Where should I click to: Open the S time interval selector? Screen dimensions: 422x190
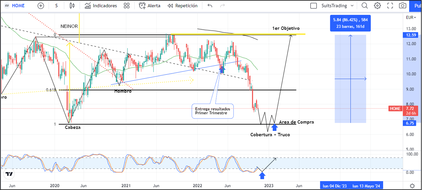point(56,6)
